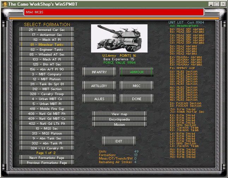
Task: Switch to INFANTRY formations category
Action: [99, 72]
